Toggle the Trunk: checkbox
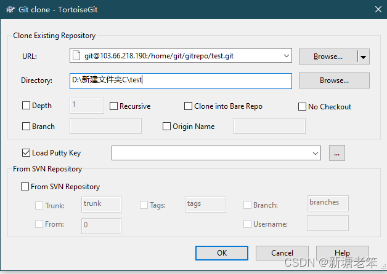The height and width of the screenshot is (274, 387). (x=39, y=205)
